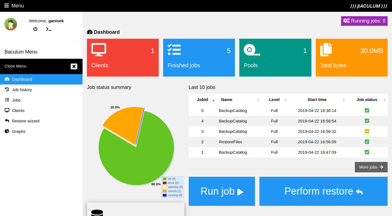Image resolution: width=392 pixels, height=216 pixels.
Task: Open the Total bytes card label
Action: [x=333, y=66]
